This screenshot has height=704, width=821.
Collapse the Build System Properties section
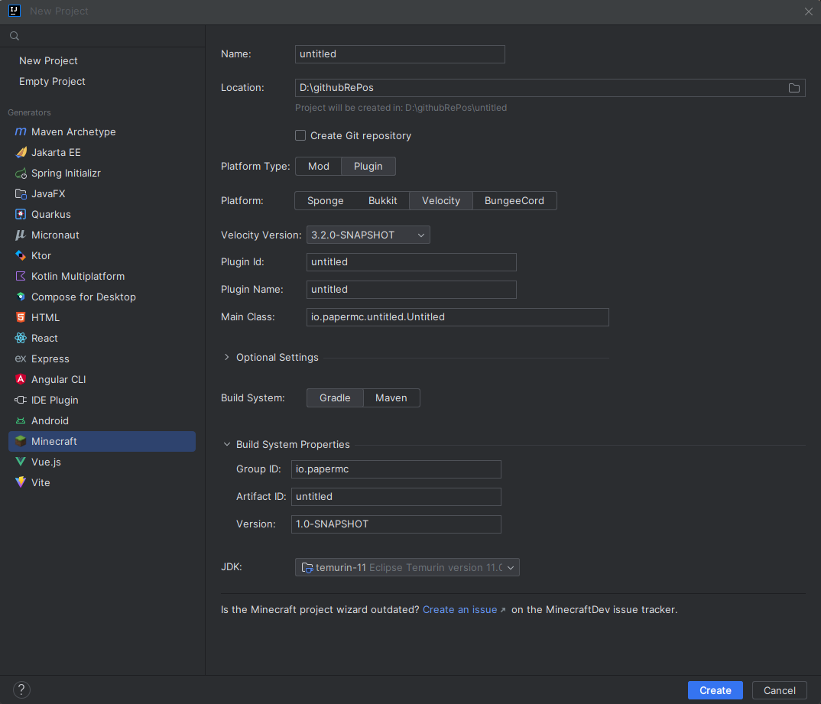coord(226,444)
